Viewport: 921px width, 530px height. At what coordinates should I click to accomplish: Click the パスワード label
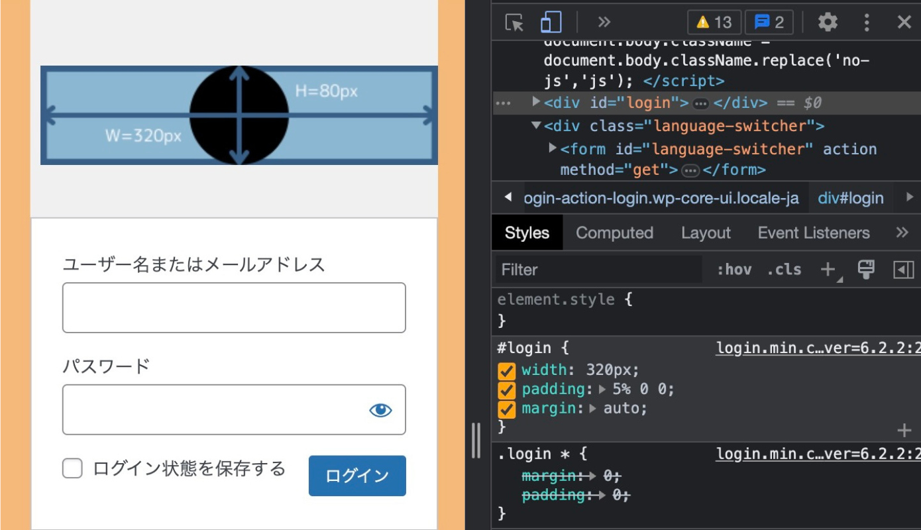pos(106,366)
